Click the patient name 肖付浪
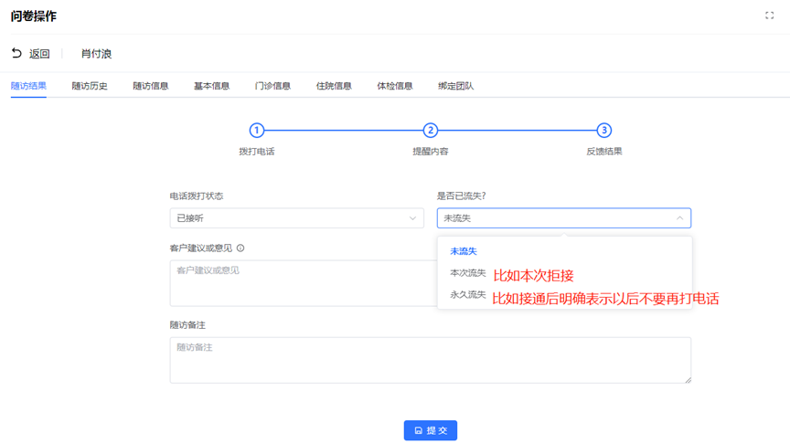Screen dimensions: 790x444 96,53
